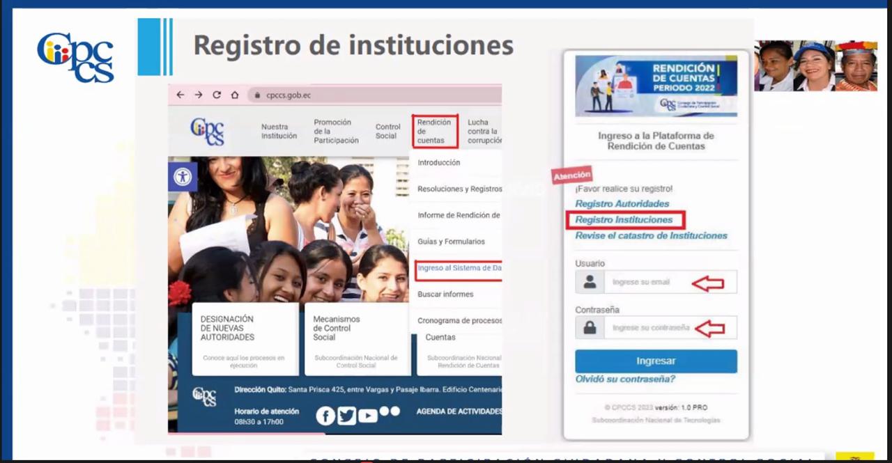Click the CPCCS logo in website header

click(x=207, y=132)
